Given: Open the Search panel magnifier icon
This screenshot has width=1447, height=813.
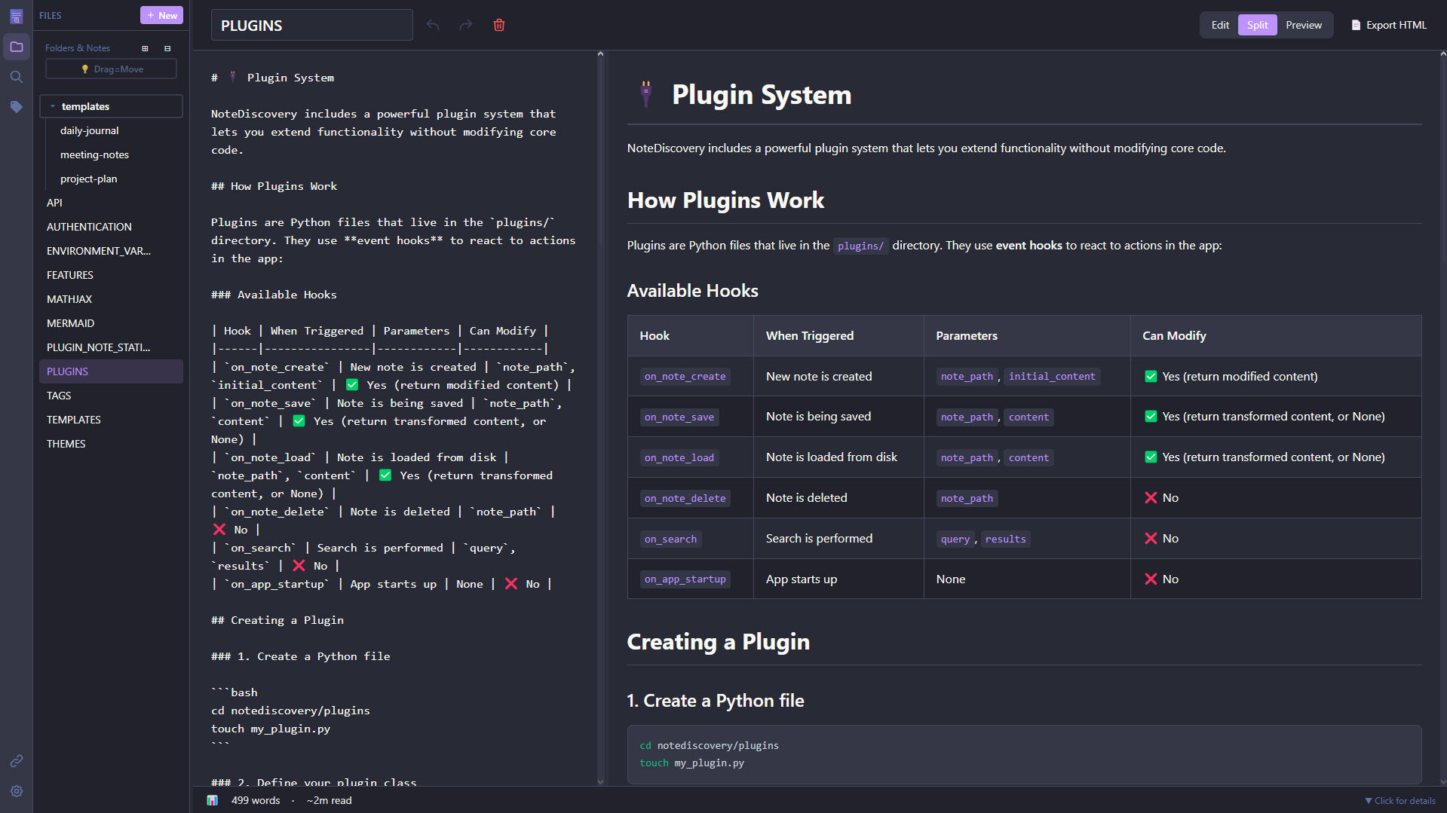Looking at the screenshot, I should coord(16,77).
